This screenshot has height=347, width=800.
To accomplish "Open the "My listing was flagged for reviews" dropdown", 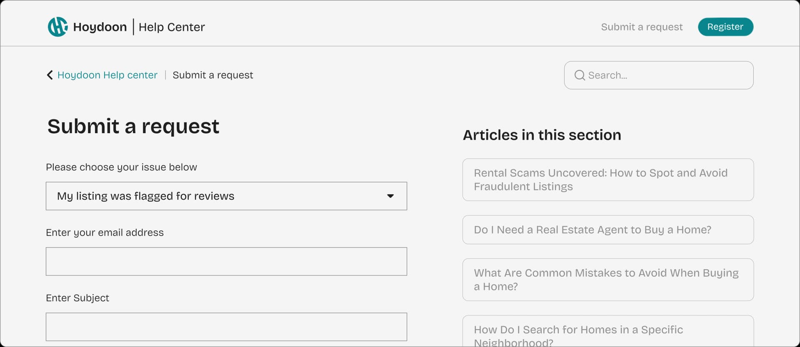I will [226, 196].
